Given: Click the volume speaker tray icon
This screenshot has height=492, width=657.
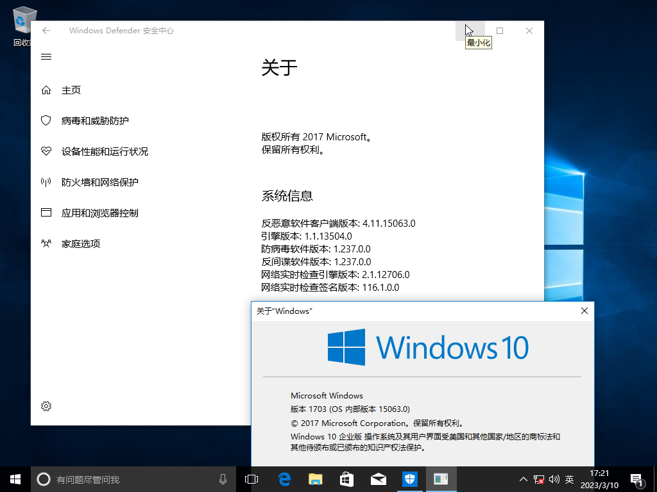Looking at the screenshot, I should (x=554, y=479).
